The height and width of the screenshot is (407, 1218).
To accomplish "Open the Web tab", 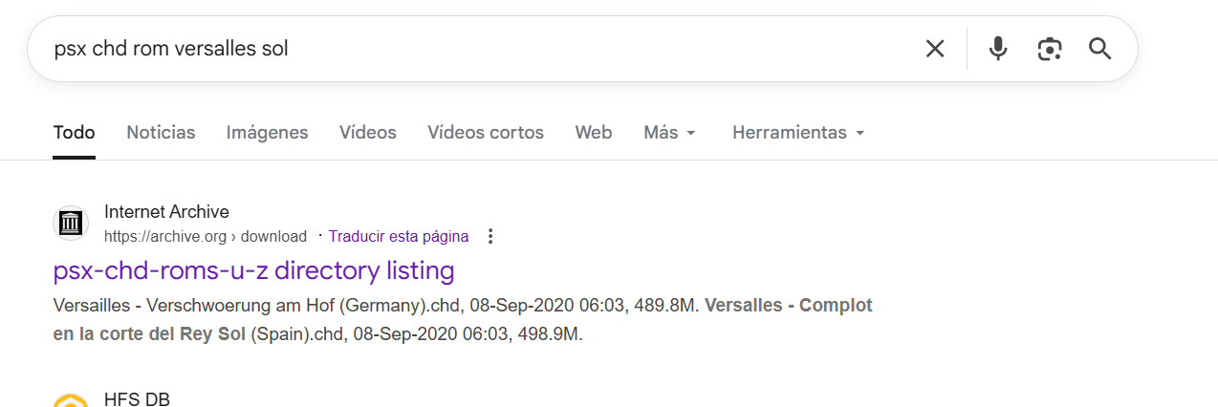I will [594, 133].
